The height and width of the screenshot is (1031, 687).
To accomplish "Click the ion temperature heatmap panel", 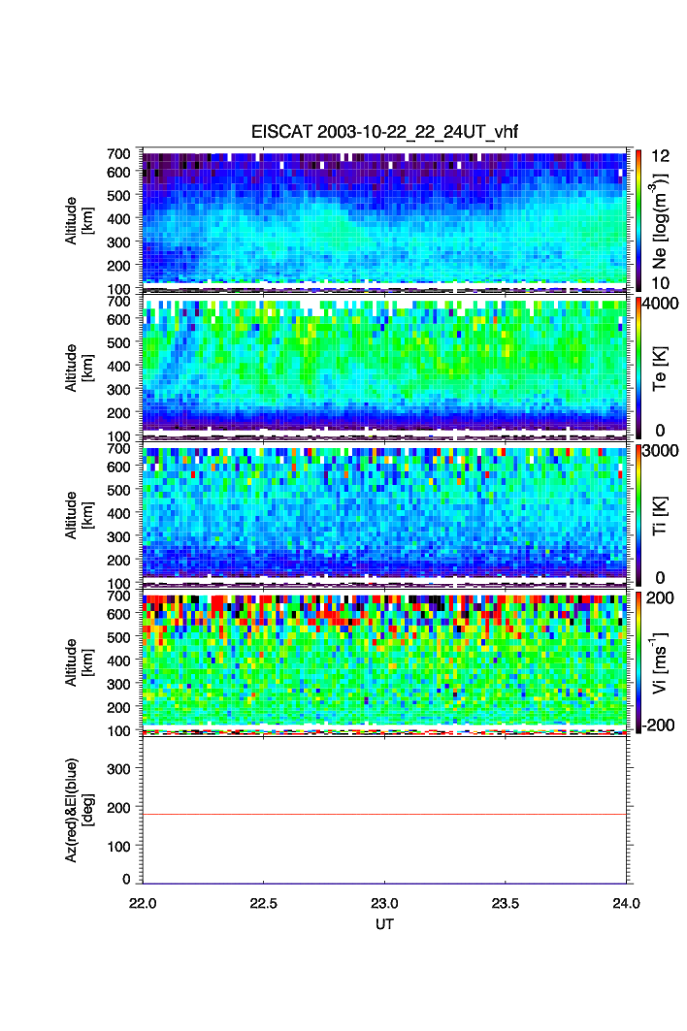I will click(385, 514).
